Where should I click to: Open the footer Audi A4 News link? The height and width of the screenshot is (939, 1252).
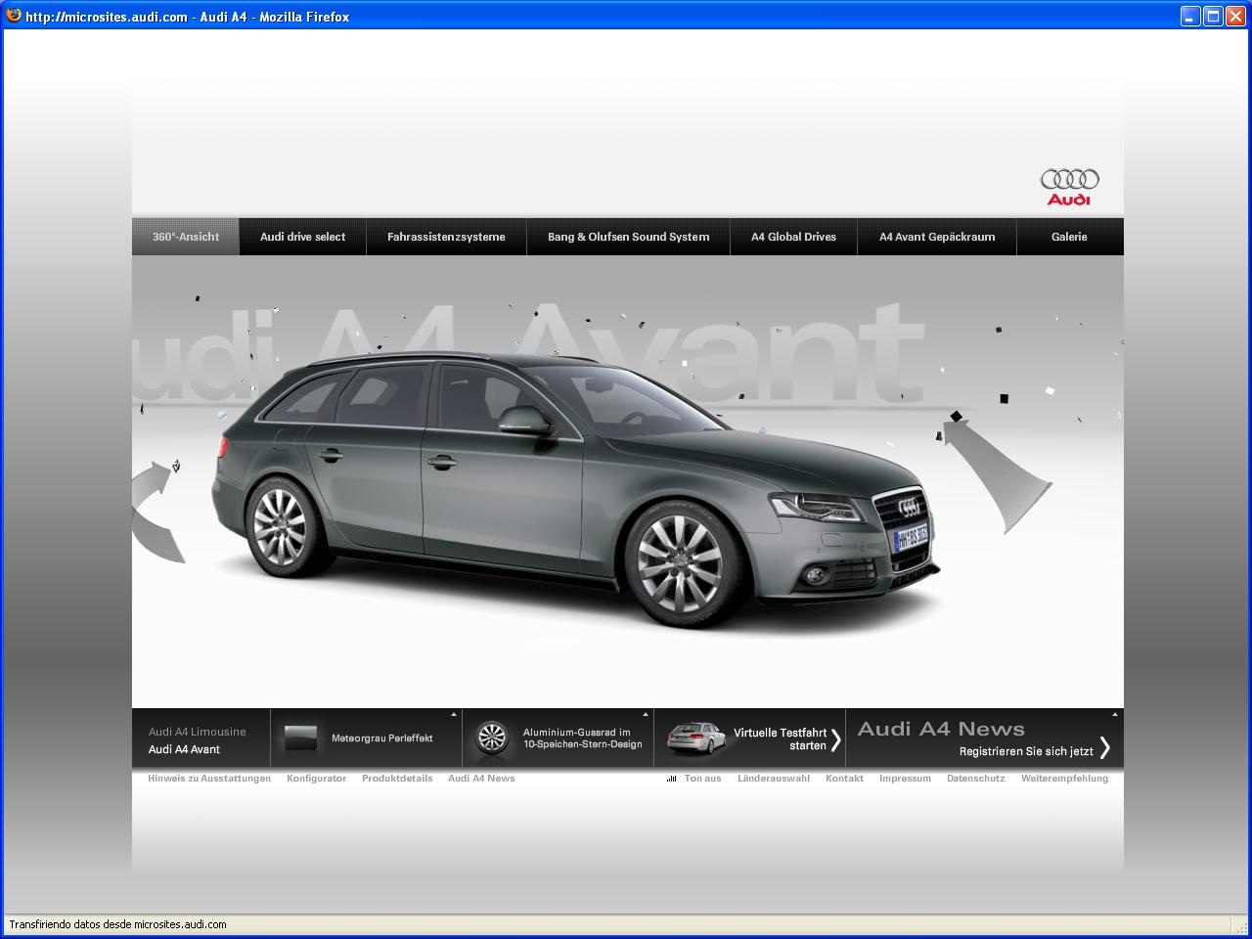pos(481,779)
